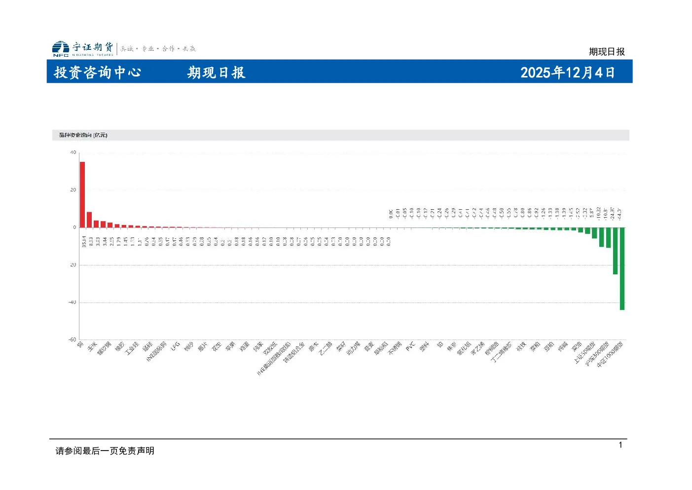Click the y-axis tick label 0
Image resolution: width=692 pixels, height=490 pixels.
(75, 227)
